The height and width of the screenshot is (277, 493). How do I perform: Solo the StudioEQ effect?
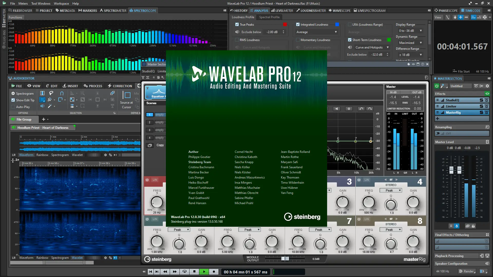coord(481,100)
